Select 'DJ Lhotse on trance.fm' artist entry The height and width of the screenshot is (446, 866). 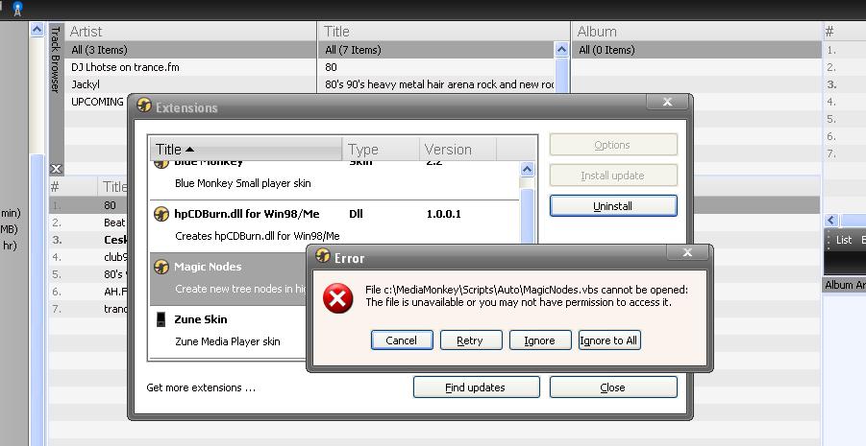(x=125, y=67)
